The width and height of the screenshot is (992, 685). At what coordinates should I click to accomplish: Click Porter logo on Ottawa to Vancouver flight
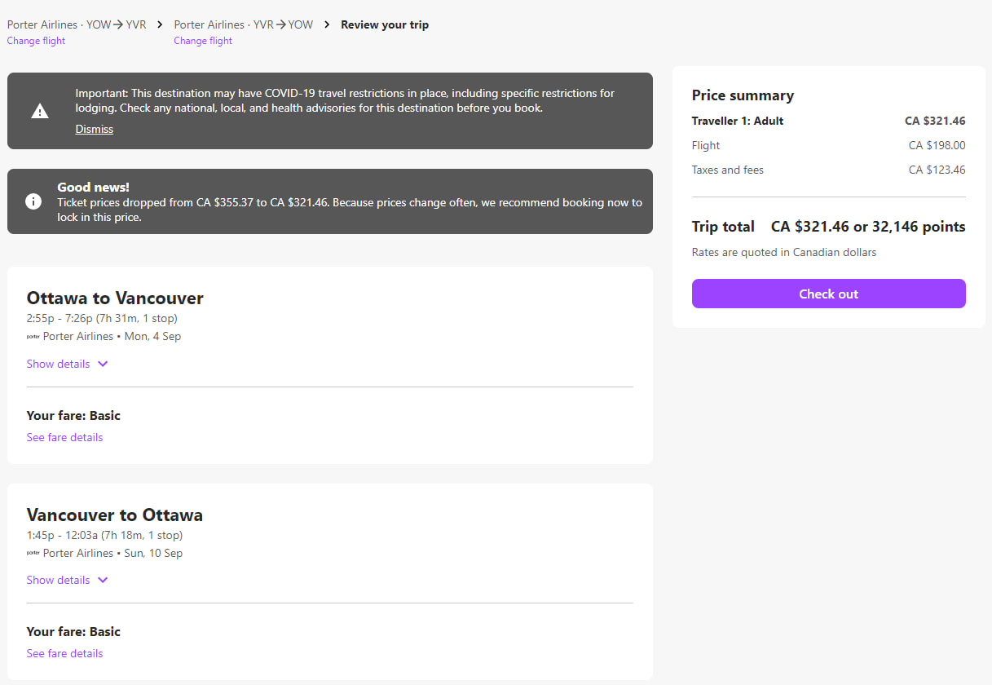point(33,337)
